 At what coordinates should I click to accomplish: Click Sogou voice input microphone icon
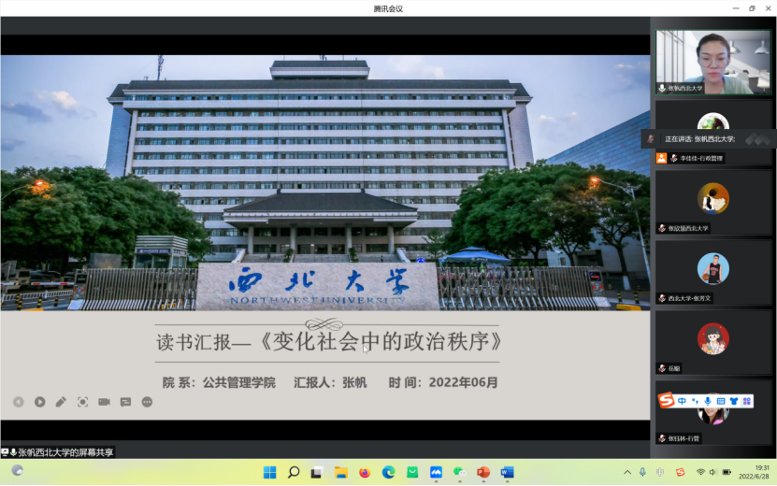pos(708,401)
